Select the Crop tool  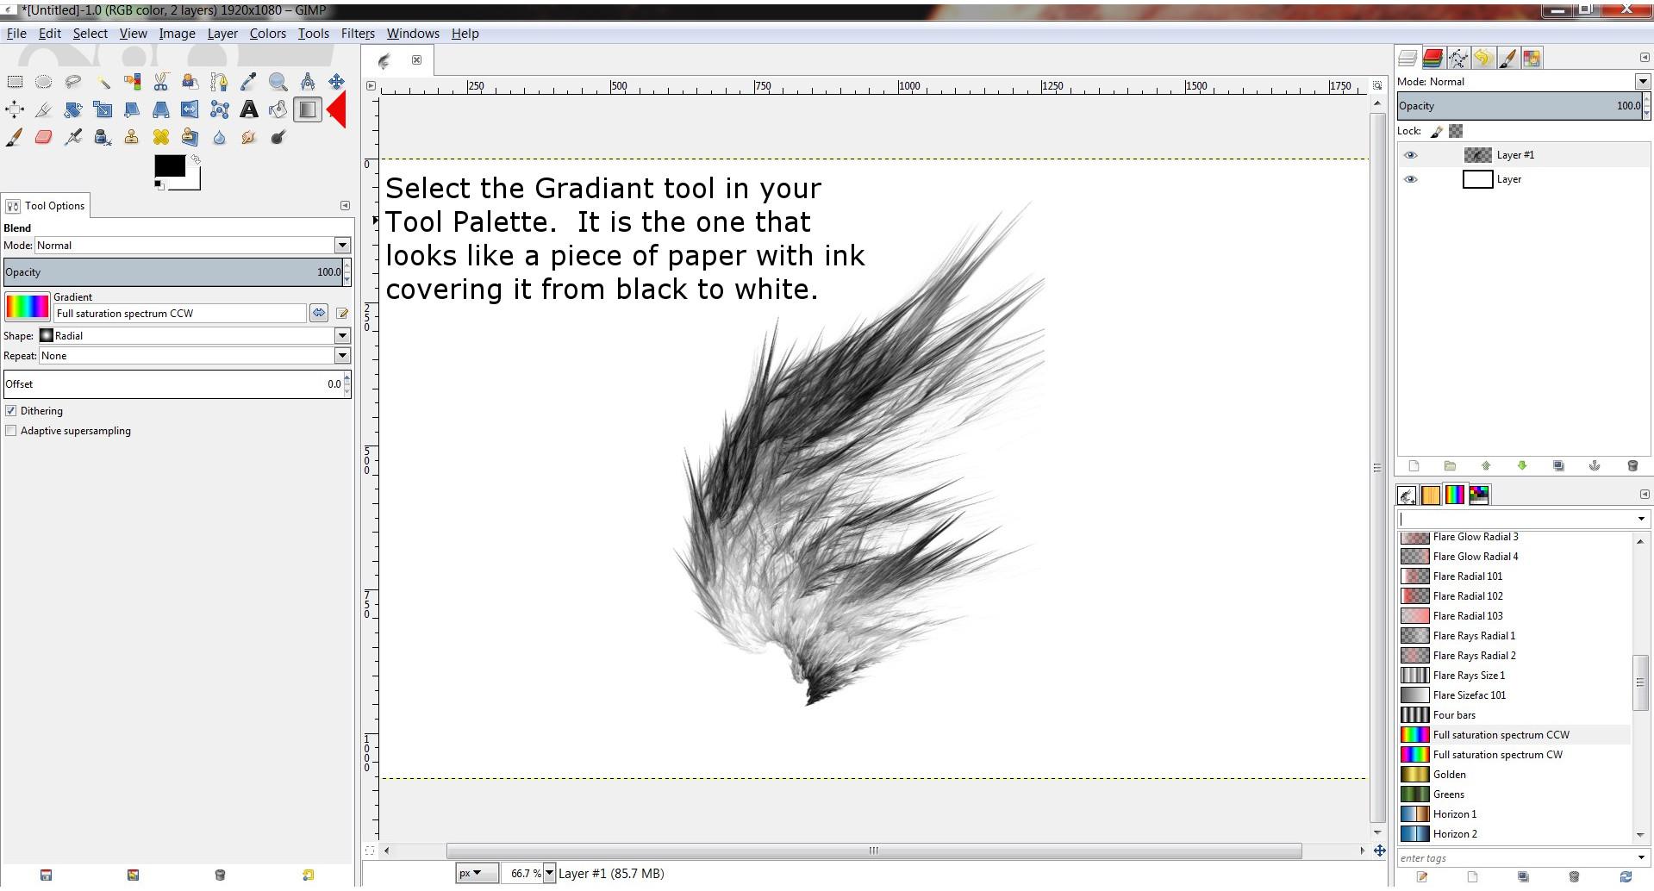pyautogui.click(x=44, y=109)
